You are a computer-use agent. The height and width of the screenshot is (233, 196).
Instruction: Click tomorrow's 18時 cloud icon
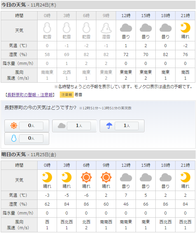coord(165,177)
